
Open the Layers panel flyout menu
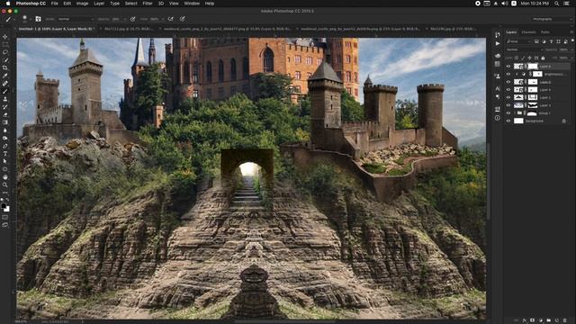coord(572,32)
